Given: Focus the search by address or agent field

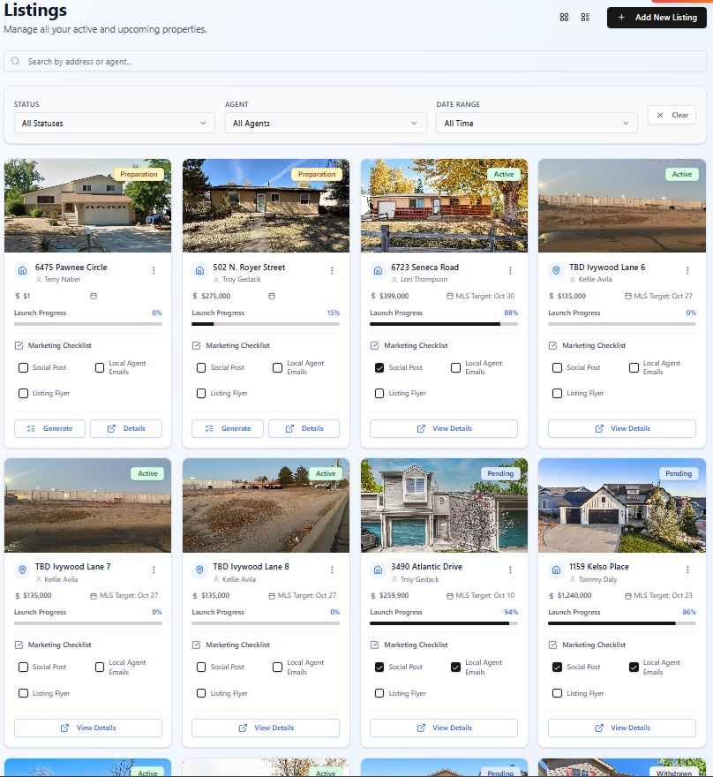Looking at the screenshot, I should coord(355,61).
